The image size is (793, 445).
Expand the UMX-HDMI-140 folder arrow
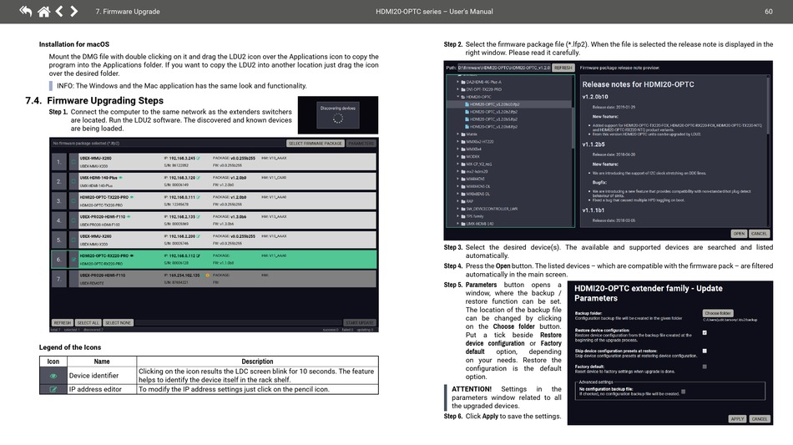pyautogui.click(x=457, y=224)
